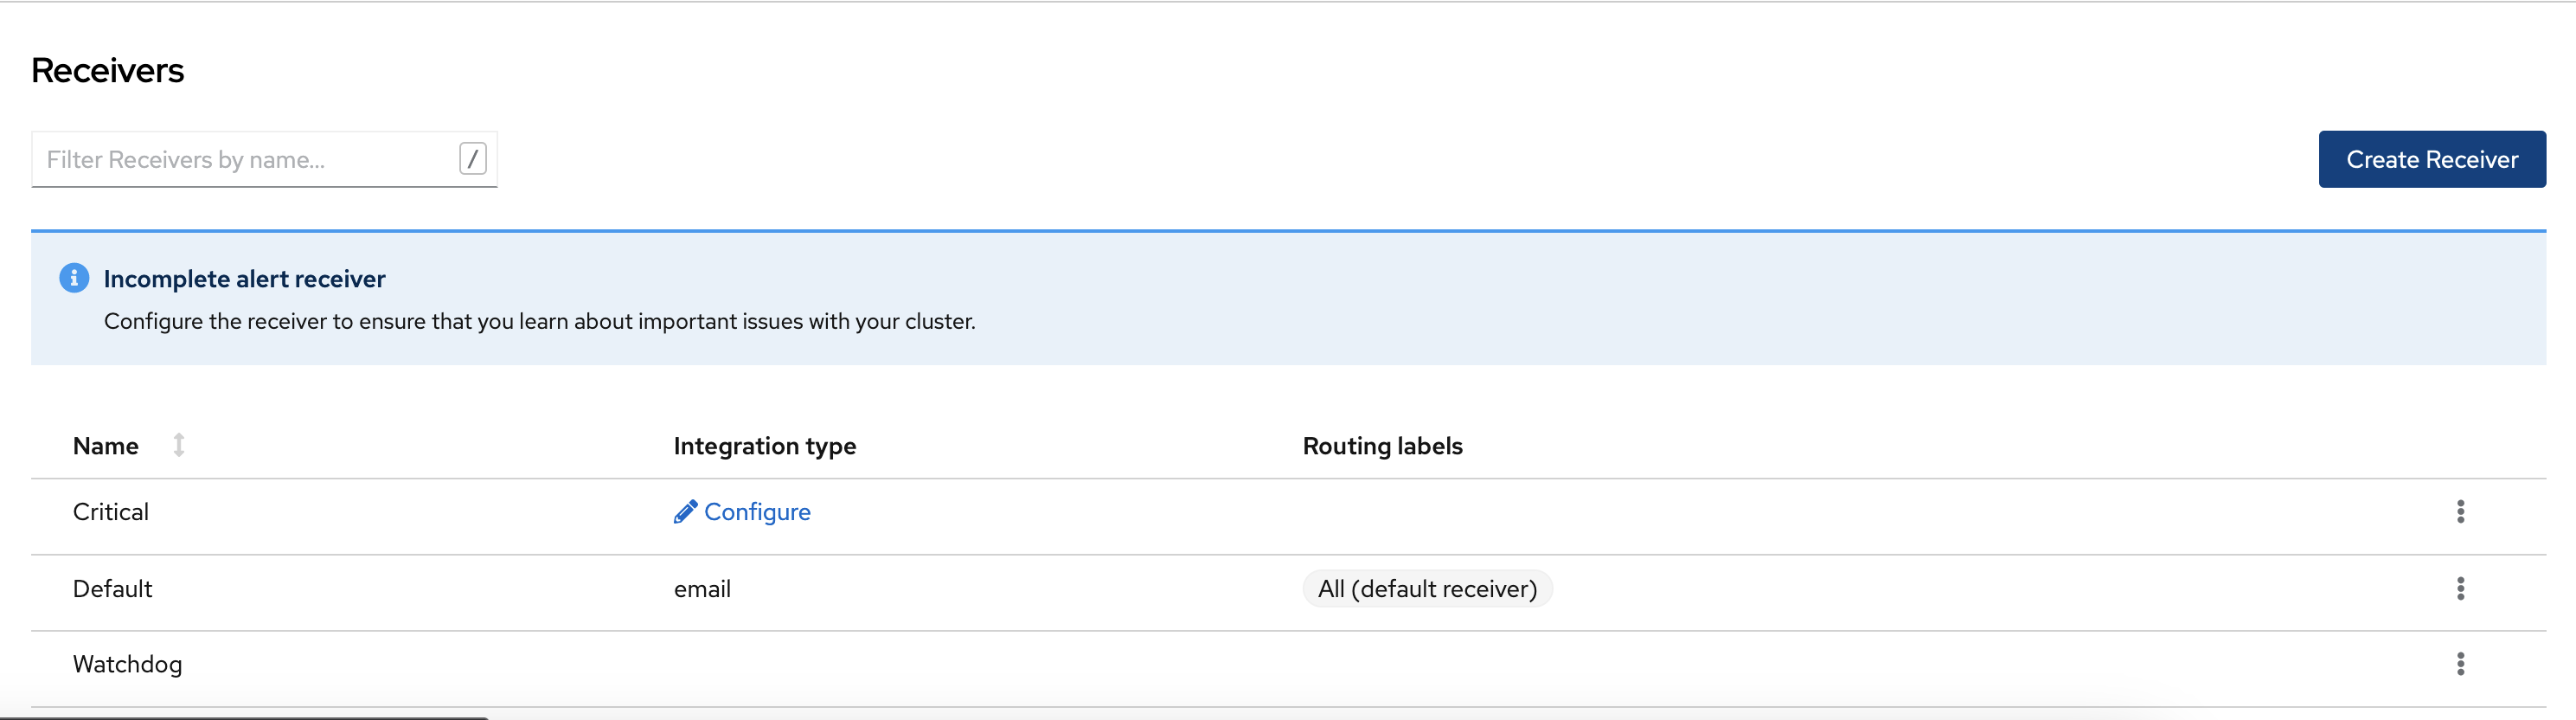The width and height of the screenshot is (2576, 720).
Task: Click the slash shortcut icon in the filter box
Action: (471, 158)
